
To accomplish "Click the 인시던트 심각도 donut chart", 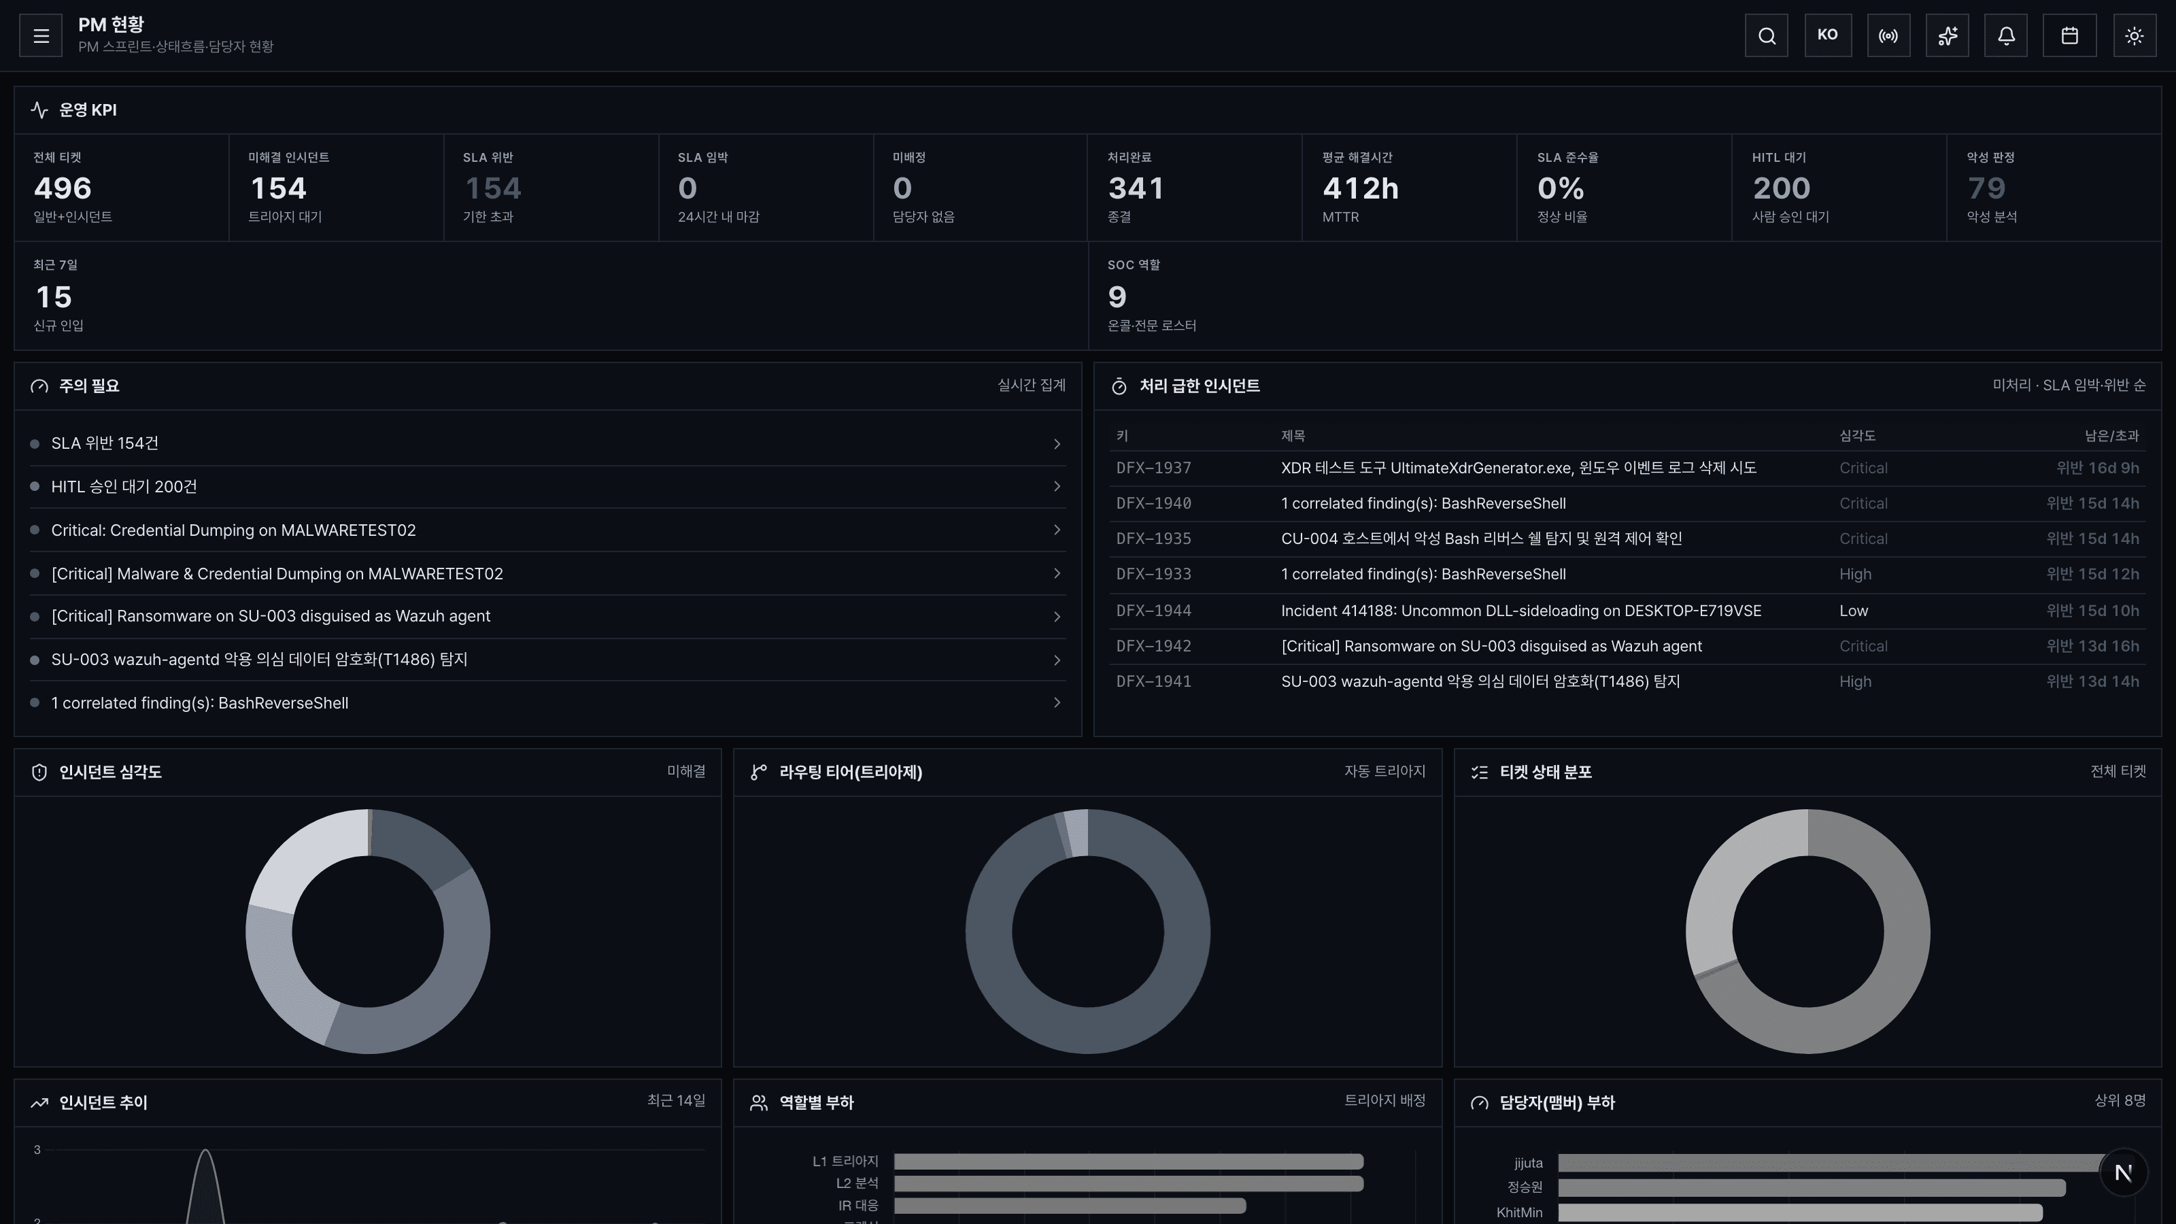I will click(367, 932).
